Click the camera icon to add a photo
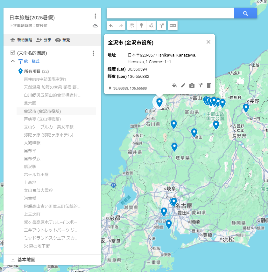This screenshot has height=272, width=268. (192, 85)
